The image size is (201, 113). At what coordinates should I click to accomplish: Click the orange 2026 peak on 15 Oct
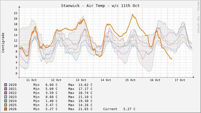[x=133, y=14]
